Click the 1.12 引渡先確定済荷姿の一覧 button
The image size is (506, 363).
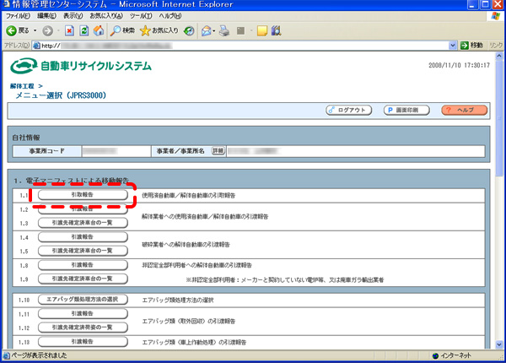[83, 328]
